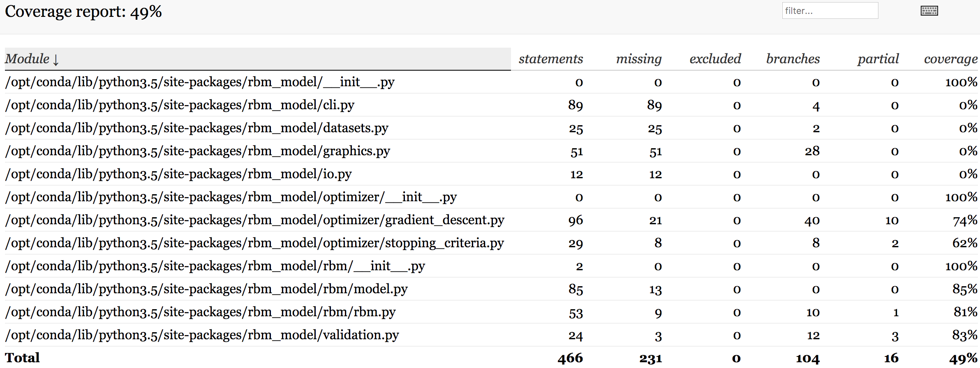Sort by statements column header

click(x=551, y=59)
